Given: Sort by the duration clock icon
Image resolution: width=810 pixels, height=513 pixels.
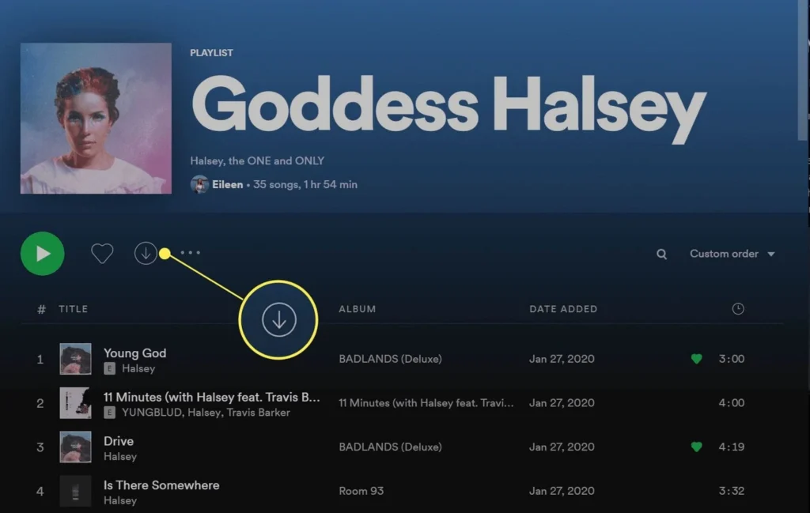Looking at the screenshot, I should (738, 308).
